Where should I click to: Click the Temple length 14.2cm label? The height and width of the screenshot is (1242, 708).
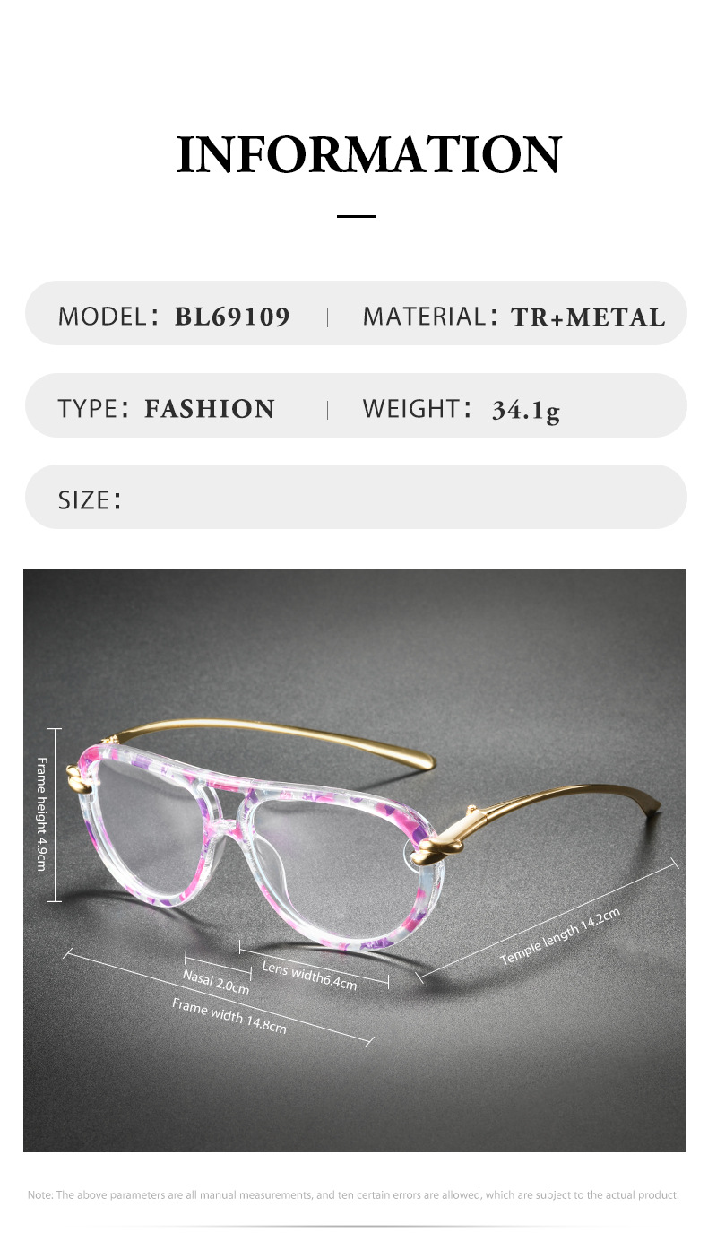tap(560, 935)
